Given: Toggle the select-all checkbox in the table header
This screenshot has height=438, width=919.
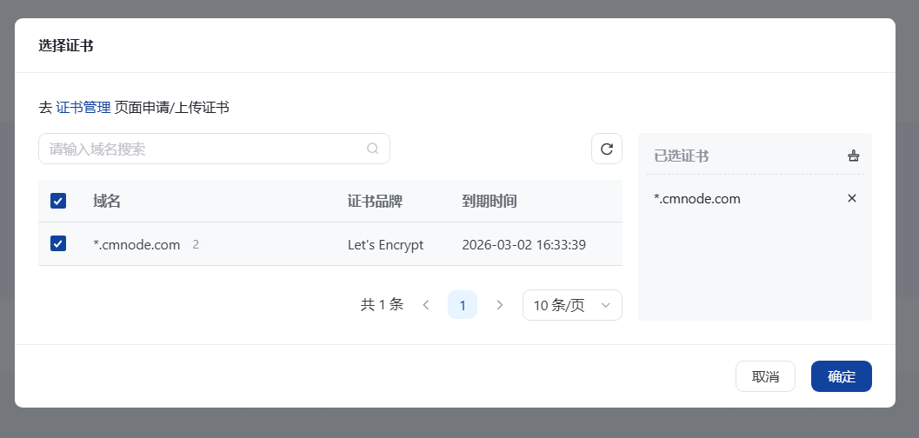Looking at the screenshot, I should click(x=58, y=202).
